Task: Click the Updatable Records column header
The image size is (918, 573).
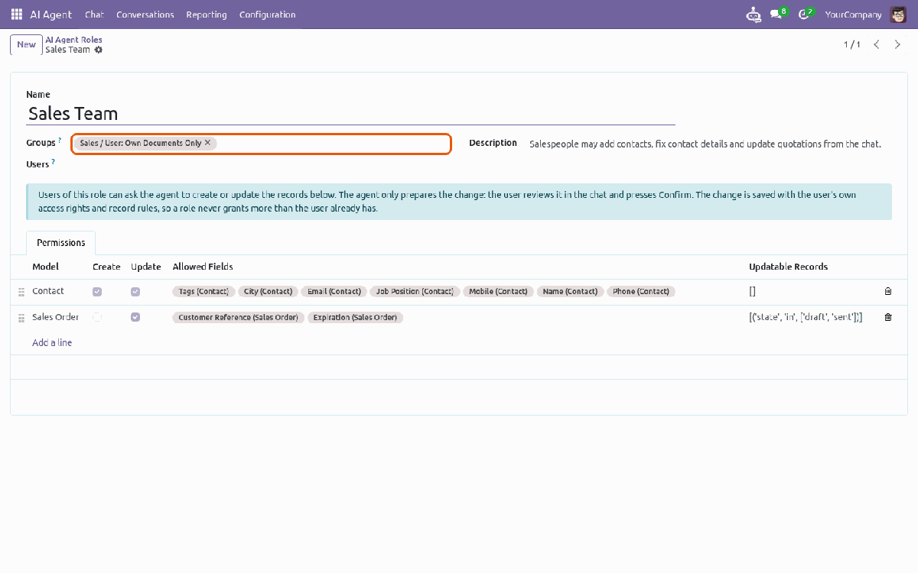Action: (x=788, y=267)
